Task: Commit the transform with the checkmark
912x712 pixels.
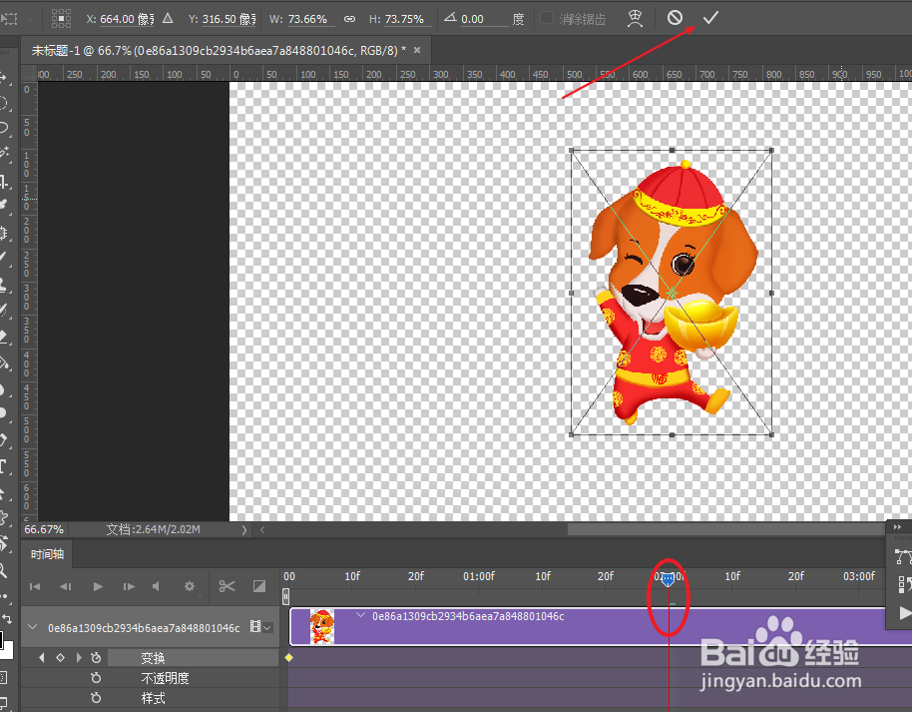Action: [x=710, y=18]
